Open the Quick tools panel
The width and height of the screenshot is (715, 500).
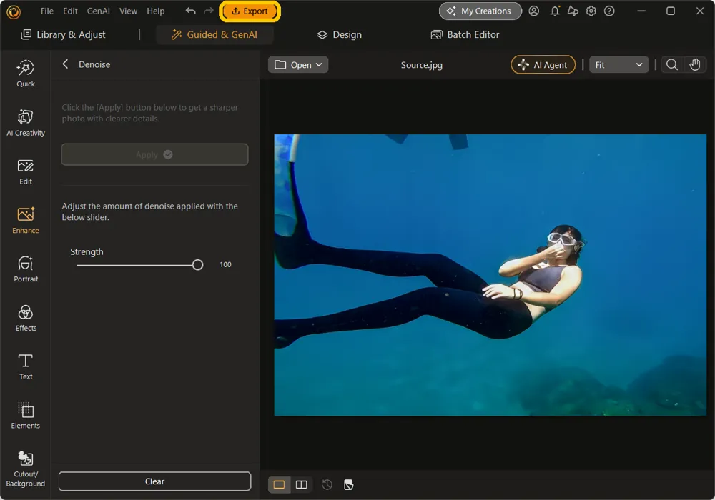click(x=26, y=74)
